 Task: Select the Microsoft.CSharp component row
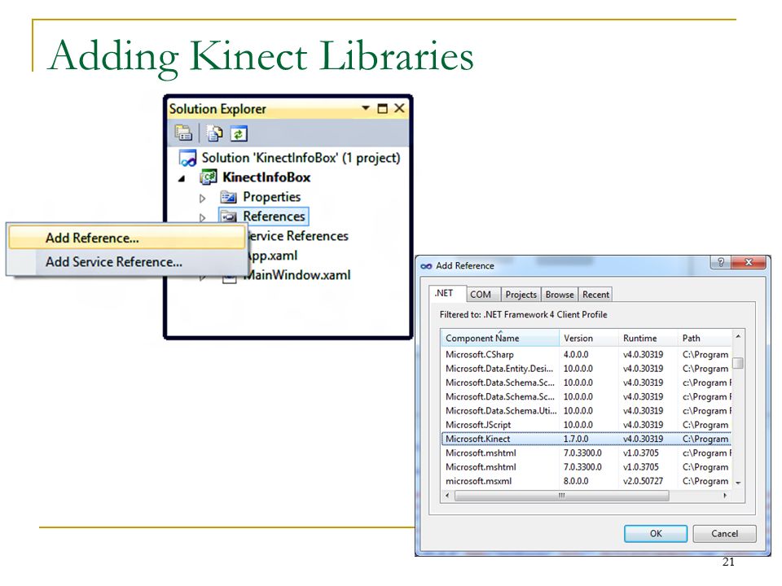click(x=586, y=354)
